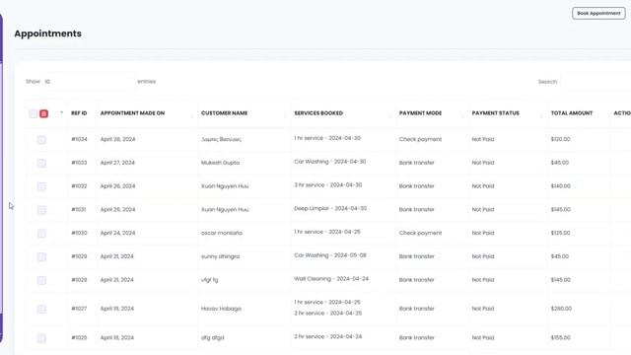This screenshot has width=631, height=355.
Task: Check the checkbox for appointment #1028
Action: [41, 280]
